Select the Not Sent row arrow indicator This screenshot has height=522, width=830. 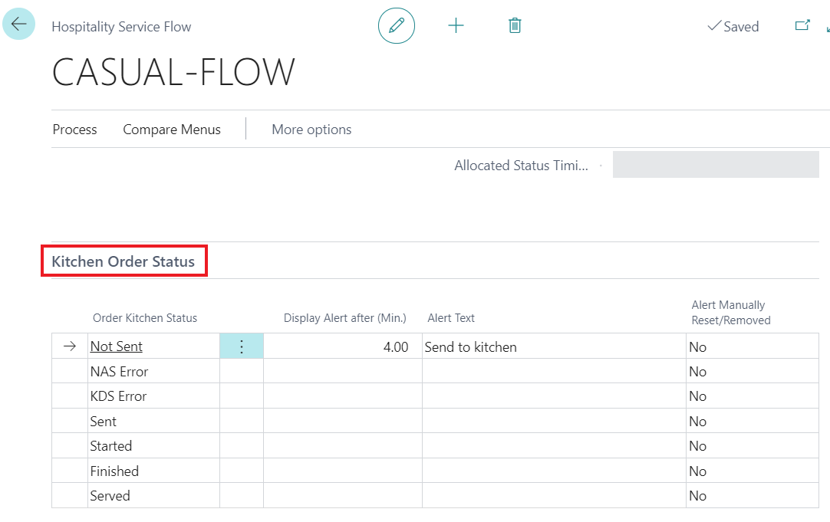tap(70, 346)
